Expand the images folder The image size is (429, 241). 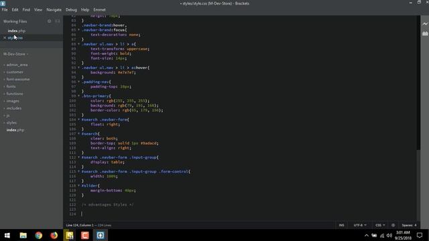point(13,101)
